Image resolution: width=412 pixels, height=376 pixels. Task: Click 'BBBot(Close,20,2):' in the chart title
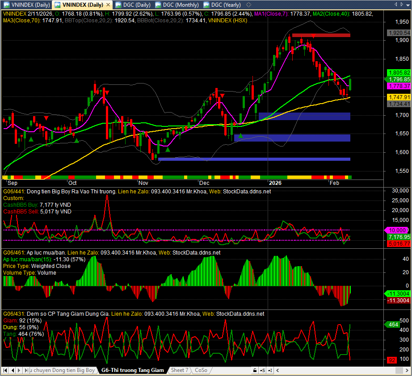[x=161, y=21]
